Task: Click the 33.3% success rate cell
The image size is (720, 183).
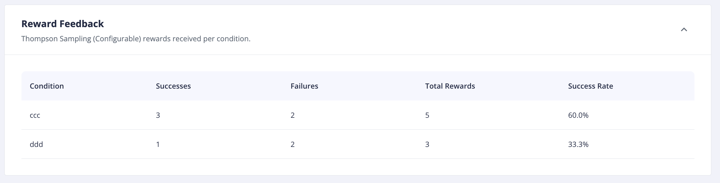Action: tap(578, 144)
